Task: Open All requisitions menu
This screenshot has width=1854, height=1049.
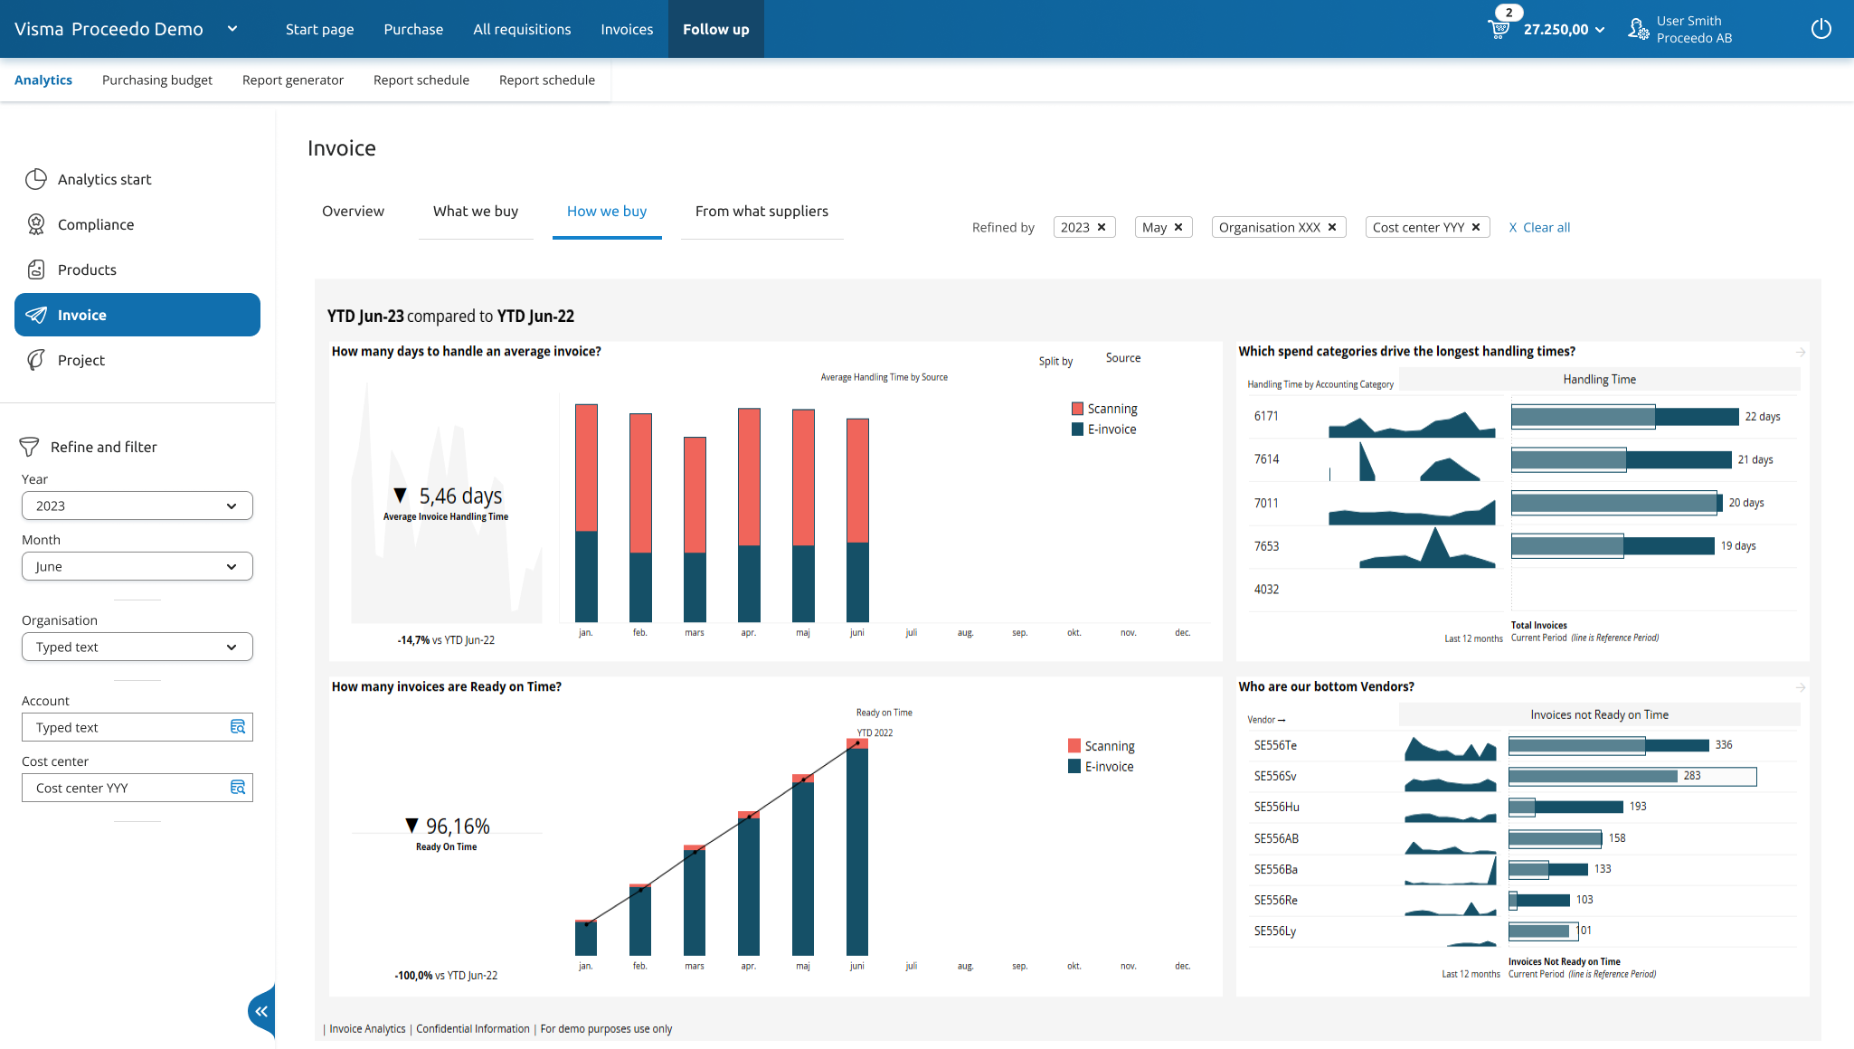Action: click(x=522, y=29)
